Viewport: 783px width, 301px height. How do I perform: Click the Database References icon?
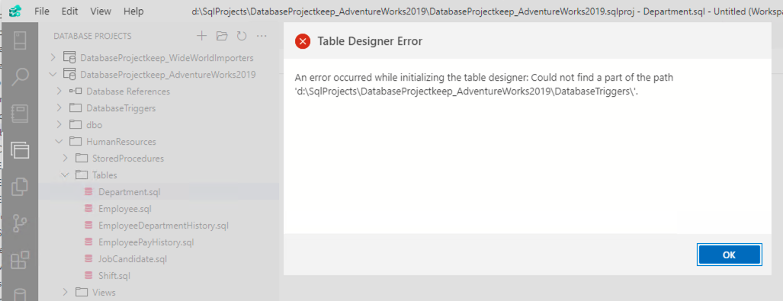[x=75, y=91]
